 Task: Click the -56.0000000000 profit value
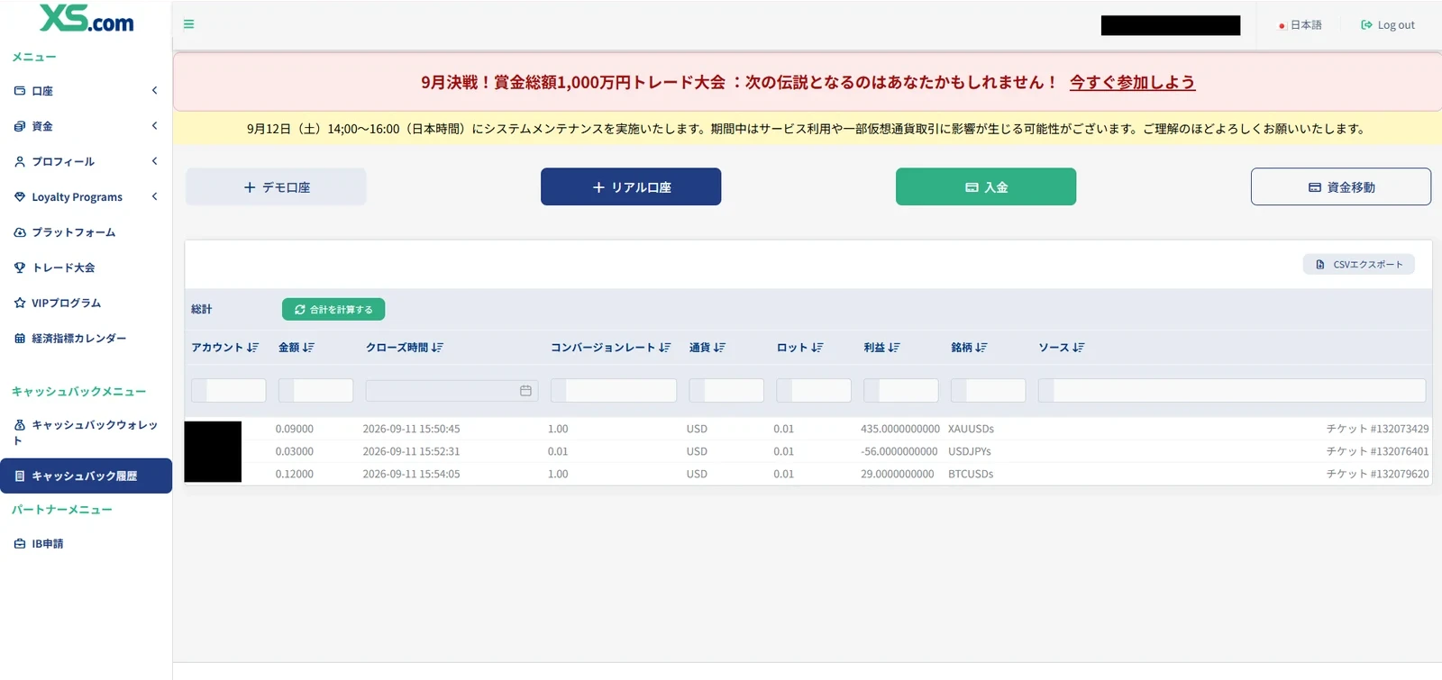click(899, 451)
